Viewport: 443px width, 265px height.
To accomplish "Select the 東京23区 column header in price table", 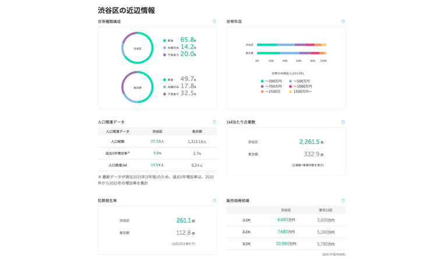I will point(326,210).
